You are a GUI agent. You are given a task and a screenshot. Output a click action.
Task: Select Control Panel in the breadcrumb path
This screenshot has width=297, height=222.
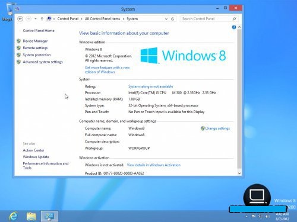[x=68, y=19]
